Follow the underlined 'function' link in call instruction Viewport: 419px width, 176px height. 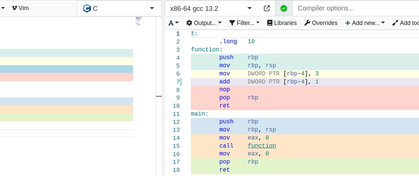(x=261, y=145)
